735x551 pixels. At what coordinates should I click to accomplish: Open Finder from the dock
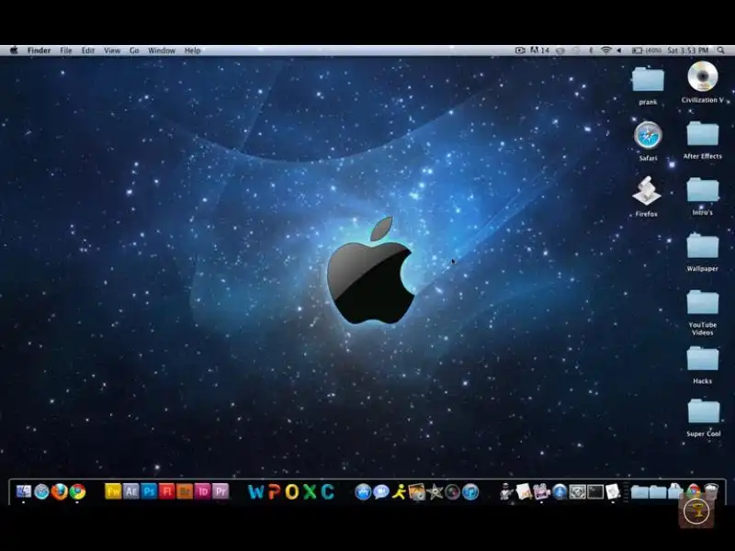pos(24,491)
